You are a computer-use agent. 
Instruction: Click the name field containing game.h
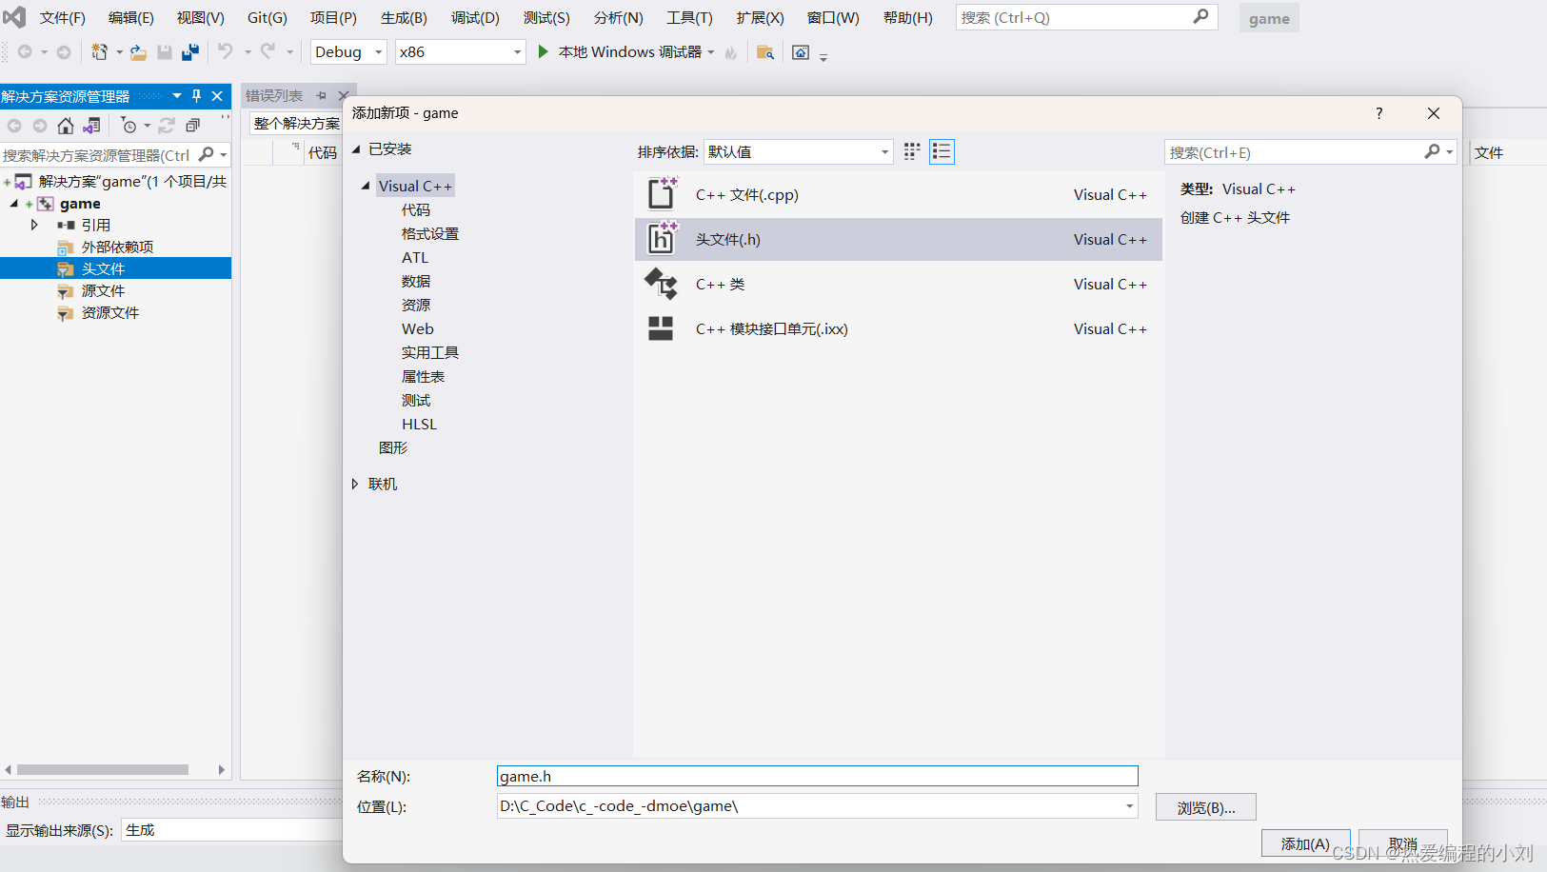[817, 777]
